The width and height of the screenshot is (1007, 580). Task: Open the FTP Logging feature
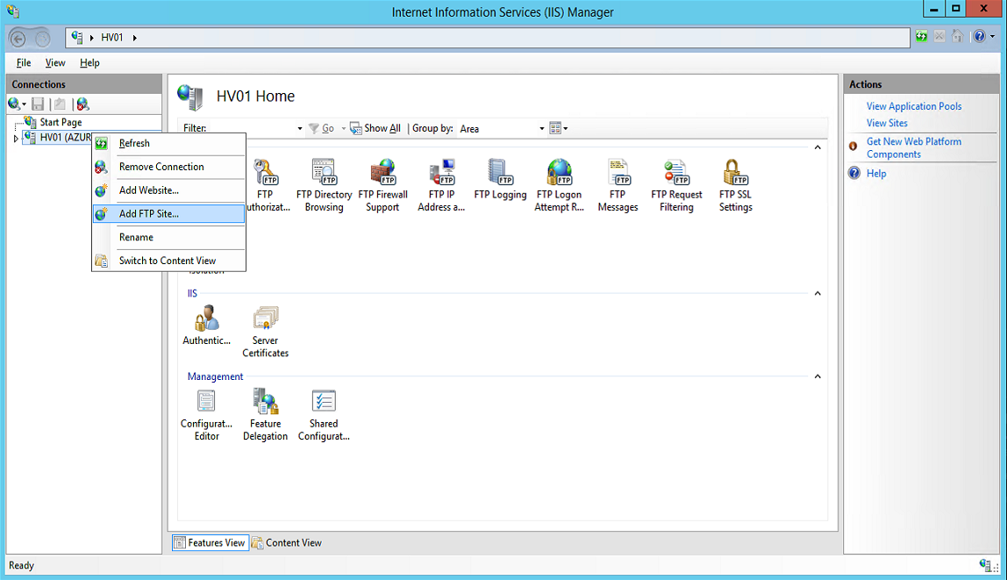click(x=500, y=184)
